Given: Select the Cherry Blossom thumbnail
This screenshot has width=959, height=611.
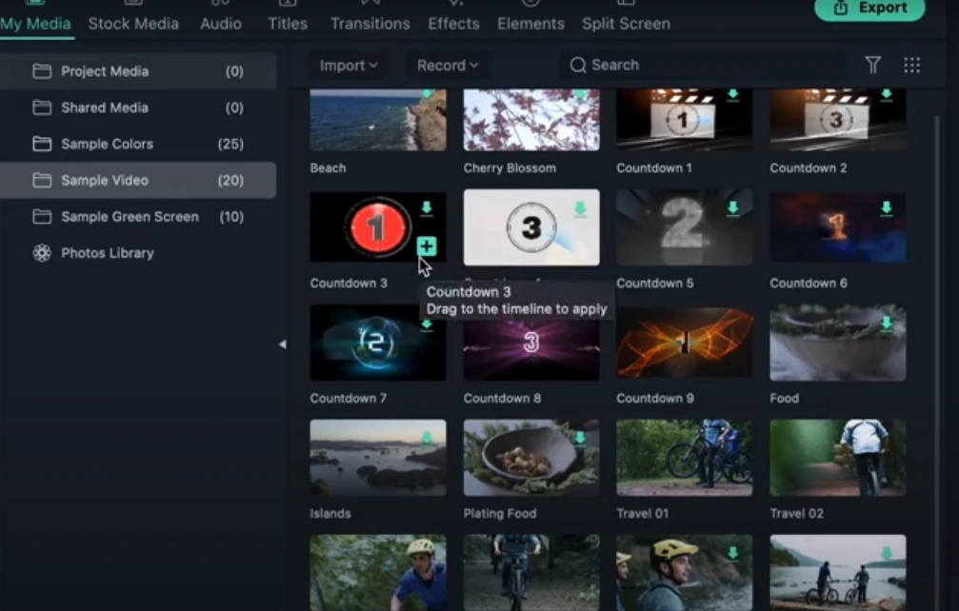Looking at the screenshot, I should coord(531,120).
